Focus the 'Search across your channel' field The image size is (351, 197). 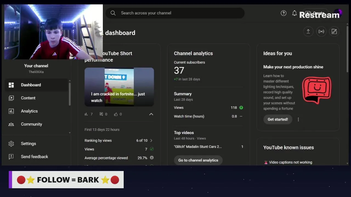click(175, 13)
